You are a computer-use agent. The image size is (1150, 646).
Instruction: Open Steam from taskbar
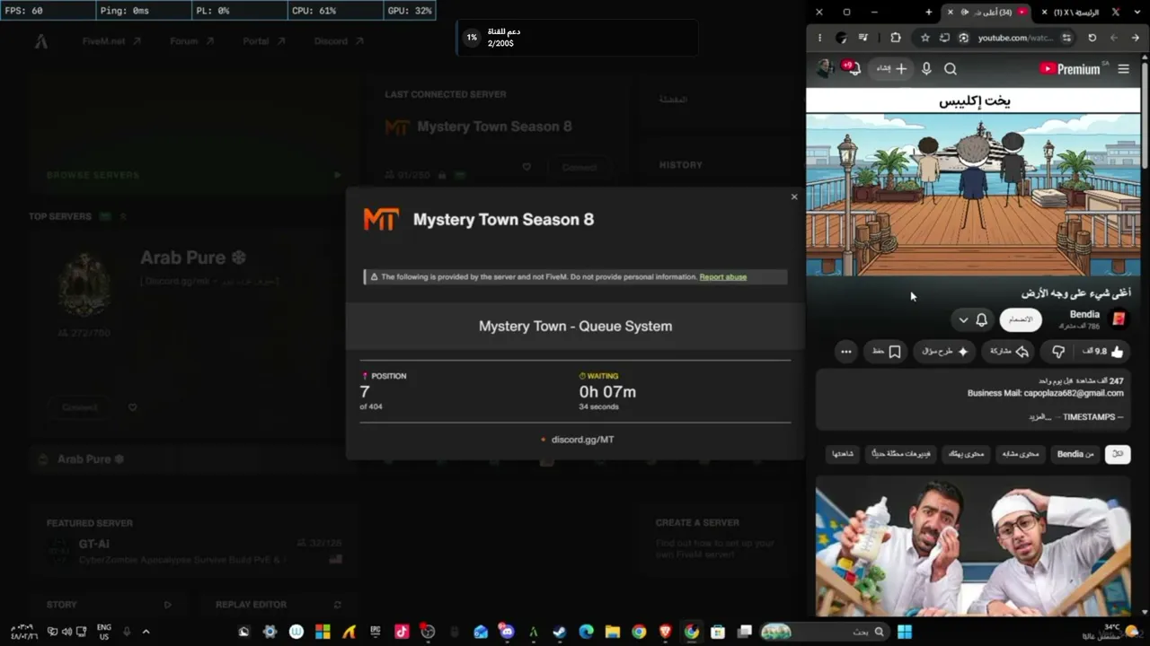tap(560, 632)
